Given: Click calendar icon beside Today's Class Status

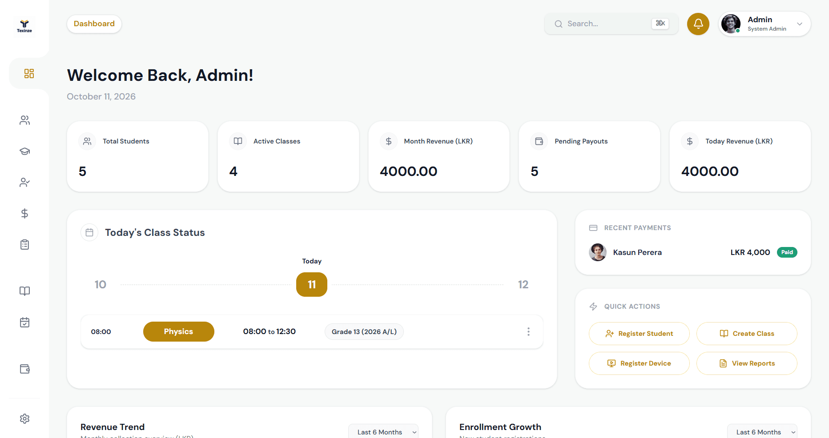Looking at the screenshot, I should [x=89, y=232].
